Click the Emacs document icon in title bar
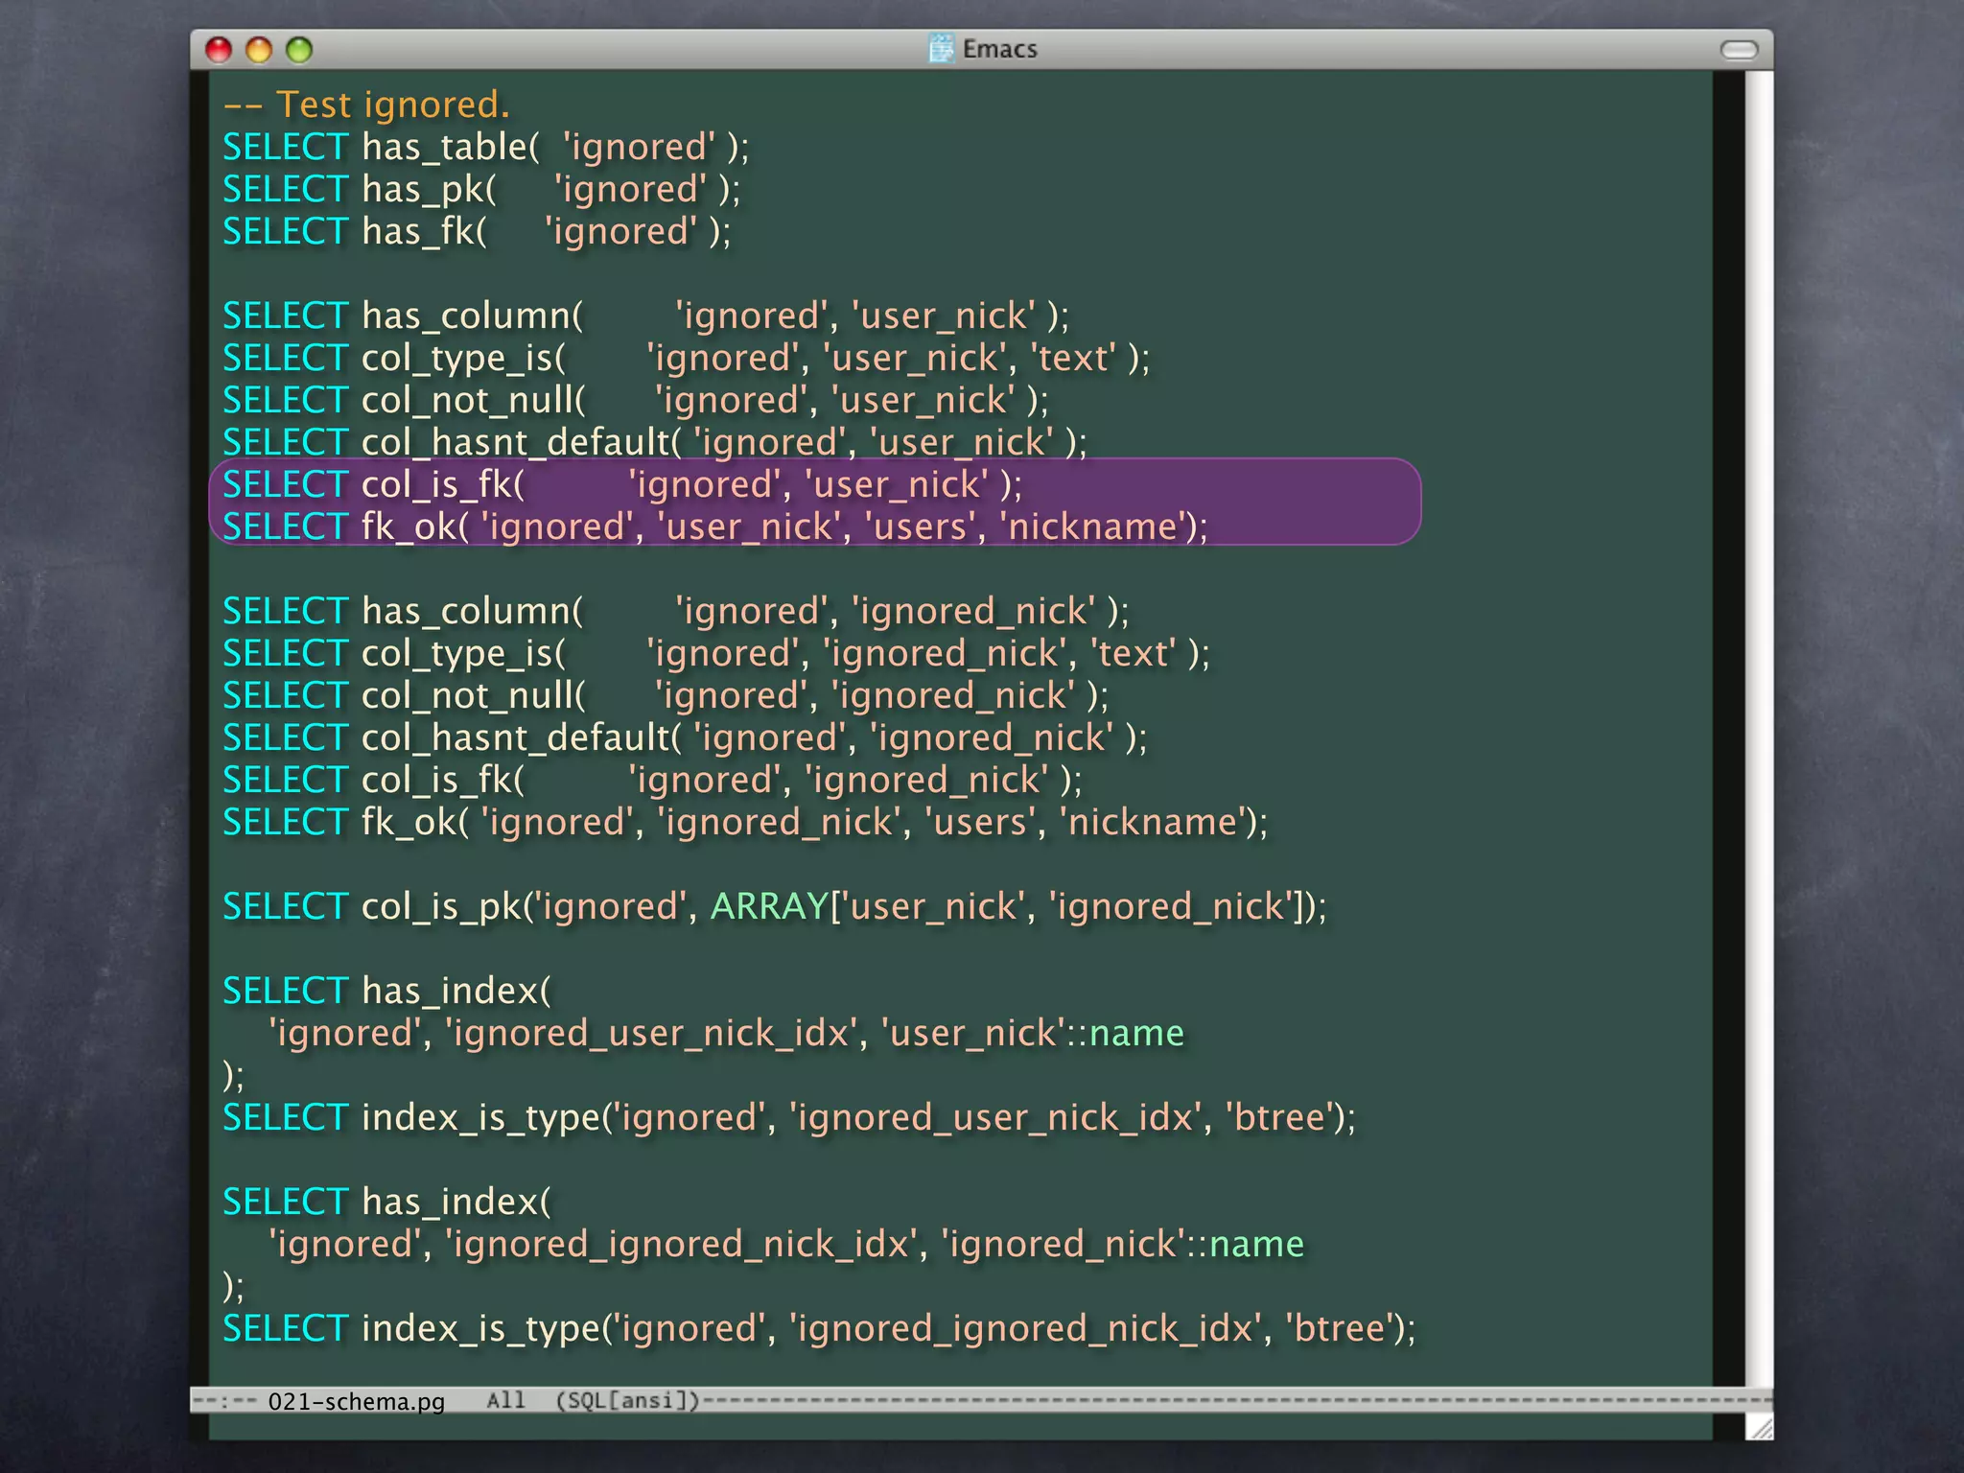Screen dimensions: 1964x1473 coord(942,48)
